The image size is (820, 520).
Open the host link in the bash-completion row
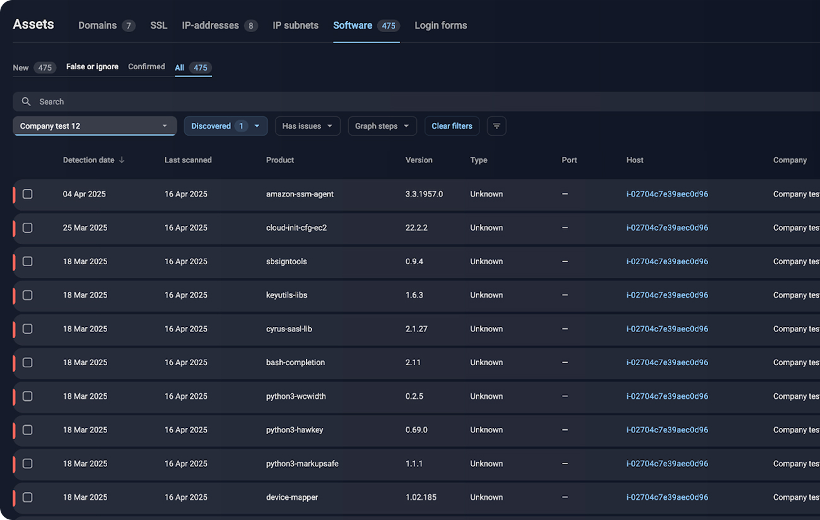click(x=667, y=362)
